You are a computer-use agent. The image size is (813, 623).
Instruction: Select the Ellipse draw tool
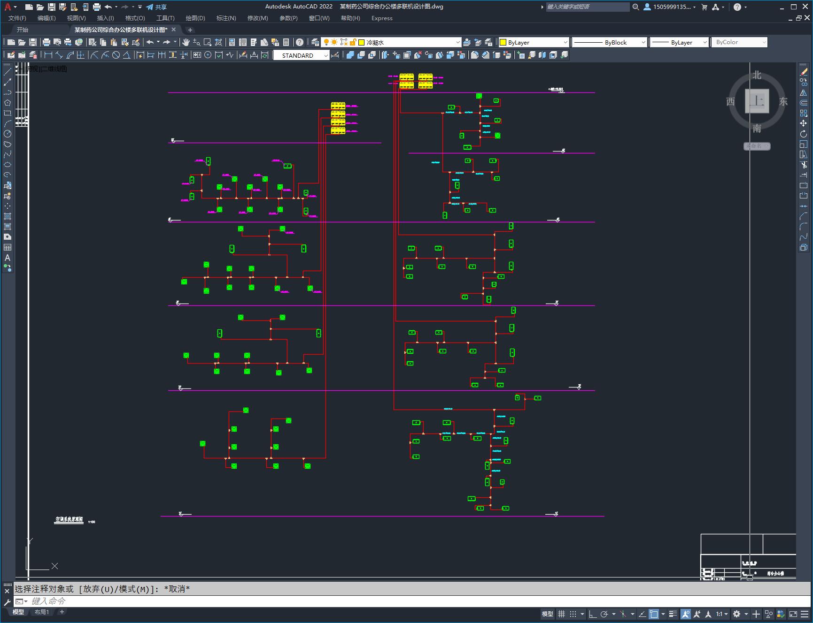tap(8, 165)
